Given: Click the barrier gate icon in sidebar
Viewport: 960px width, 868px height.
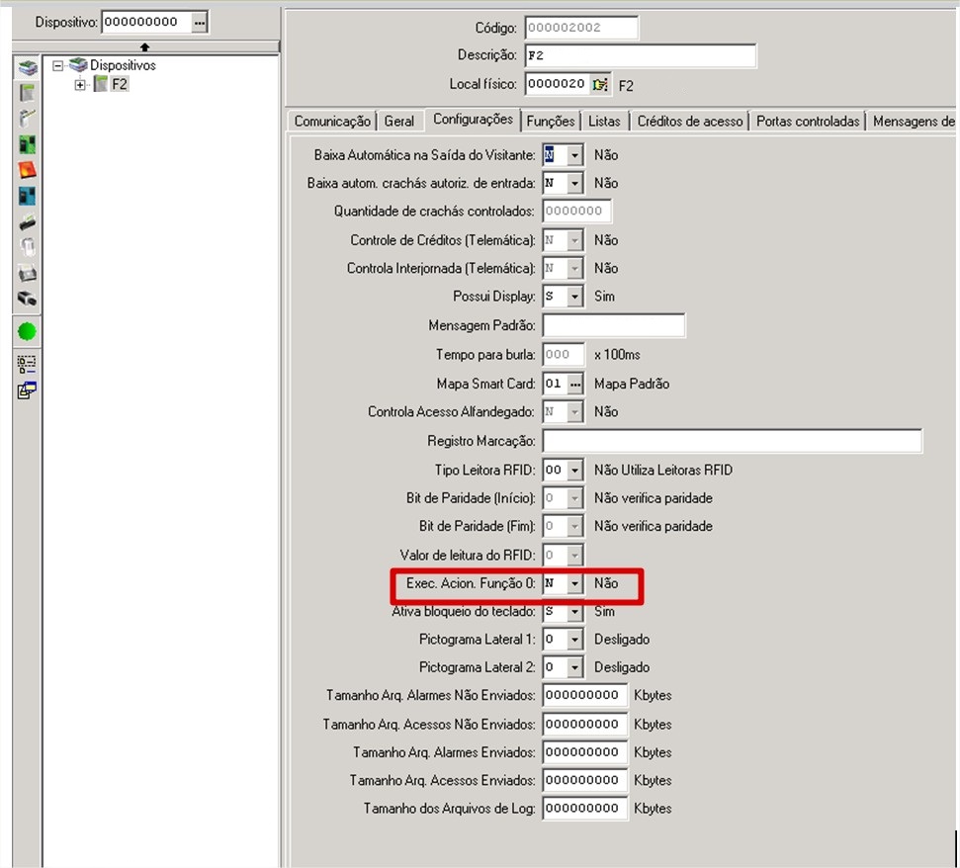Looking at the screenshot, I should click(x=27, y=119).
